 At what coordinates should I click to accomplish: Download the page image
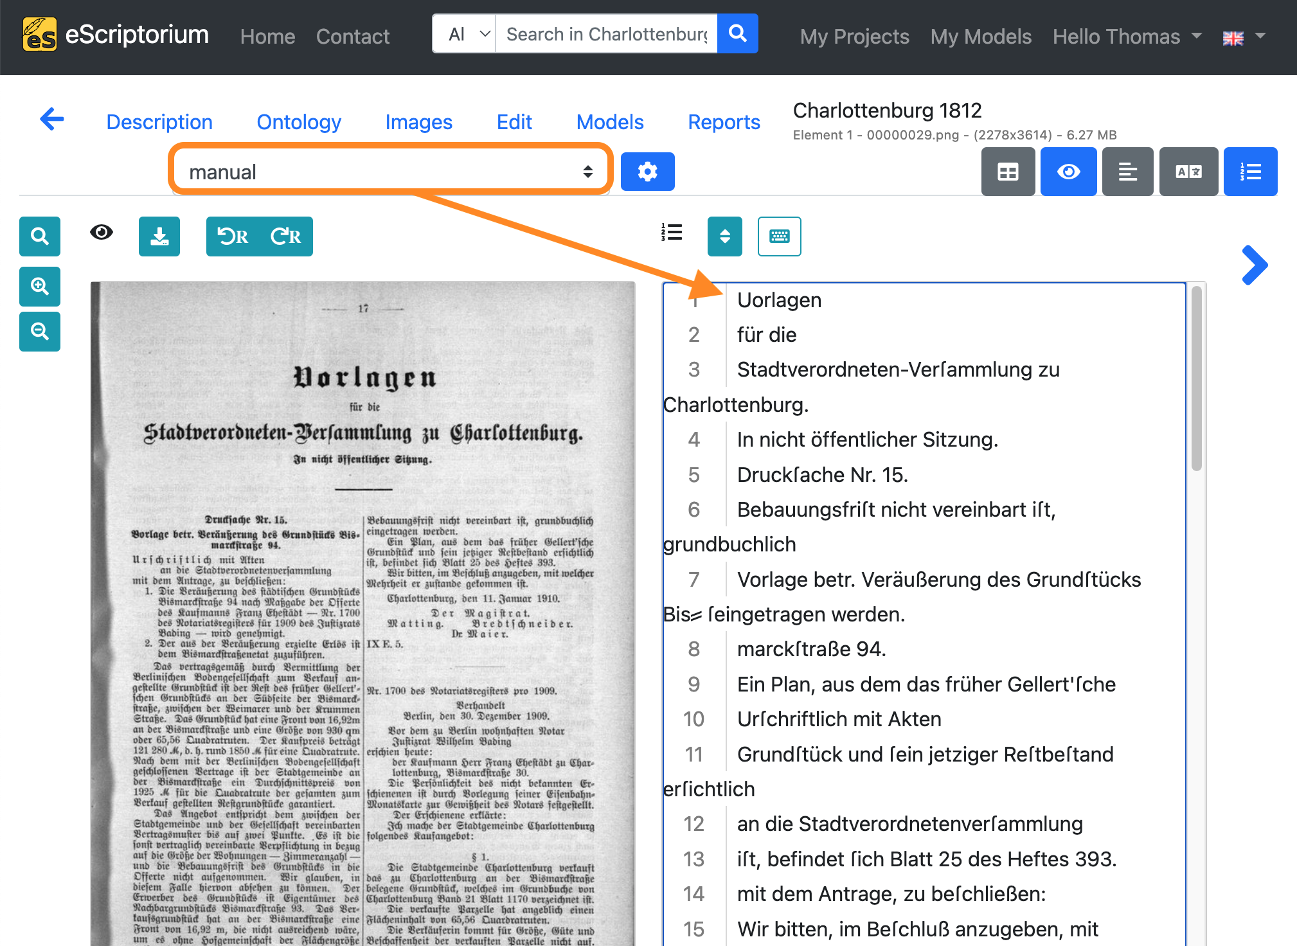click(x=159, y=236)
